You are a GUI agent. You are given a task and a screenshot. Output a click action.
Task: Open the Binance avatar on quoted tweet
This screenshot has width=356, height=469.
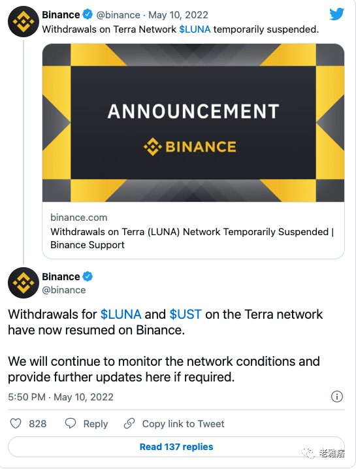point(24,22)
